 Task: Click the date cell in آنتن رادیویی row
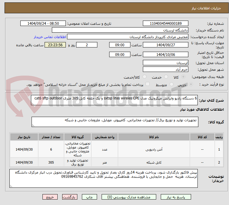tap(24, 149)
